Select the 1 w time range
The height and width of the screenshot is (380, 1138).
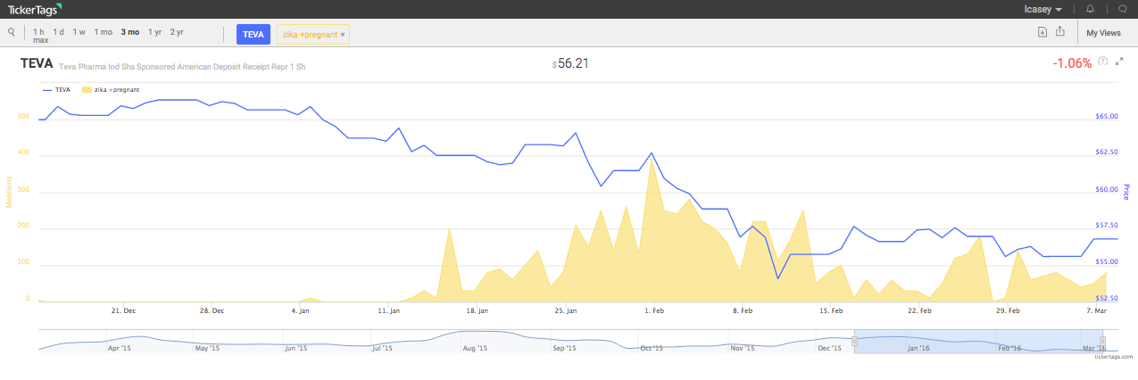click(x=79, y=32)
